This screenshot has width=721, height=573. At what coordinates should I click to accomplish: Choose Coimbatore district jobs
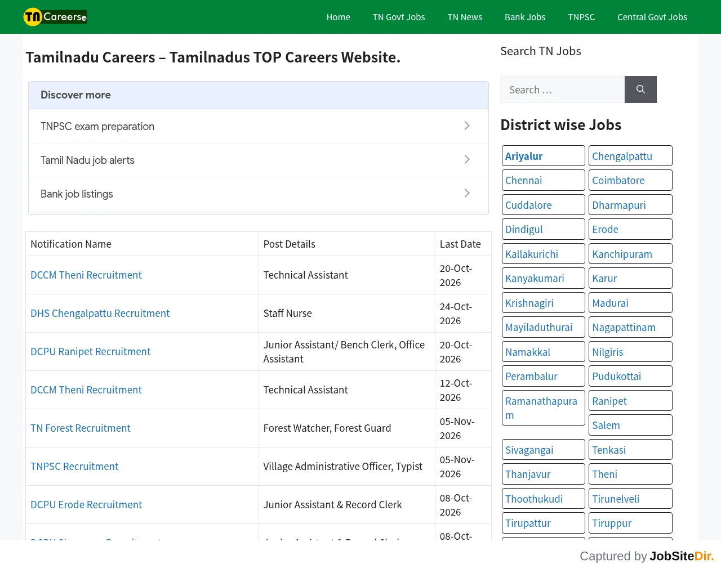[630, 180]
